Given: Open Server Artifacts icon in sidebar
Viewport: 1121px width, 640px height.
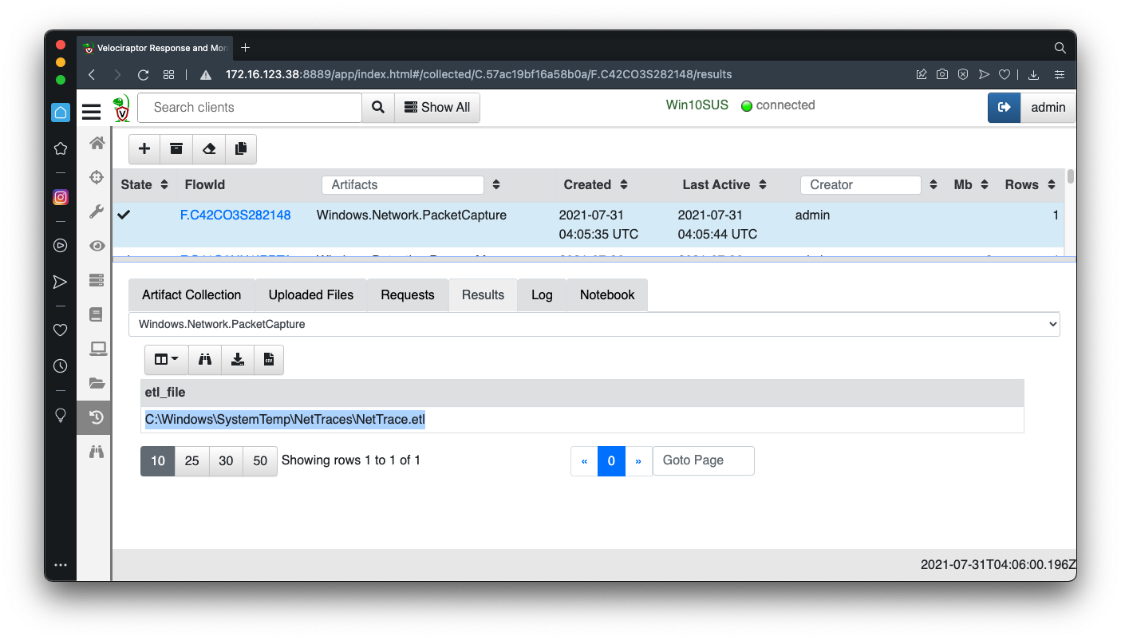Looking at the screenshot, I should click(x=97, y=280).
